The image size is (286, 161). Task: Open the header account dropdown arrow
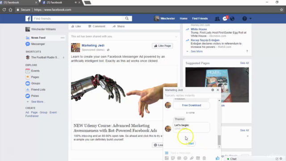click(250, 18)
